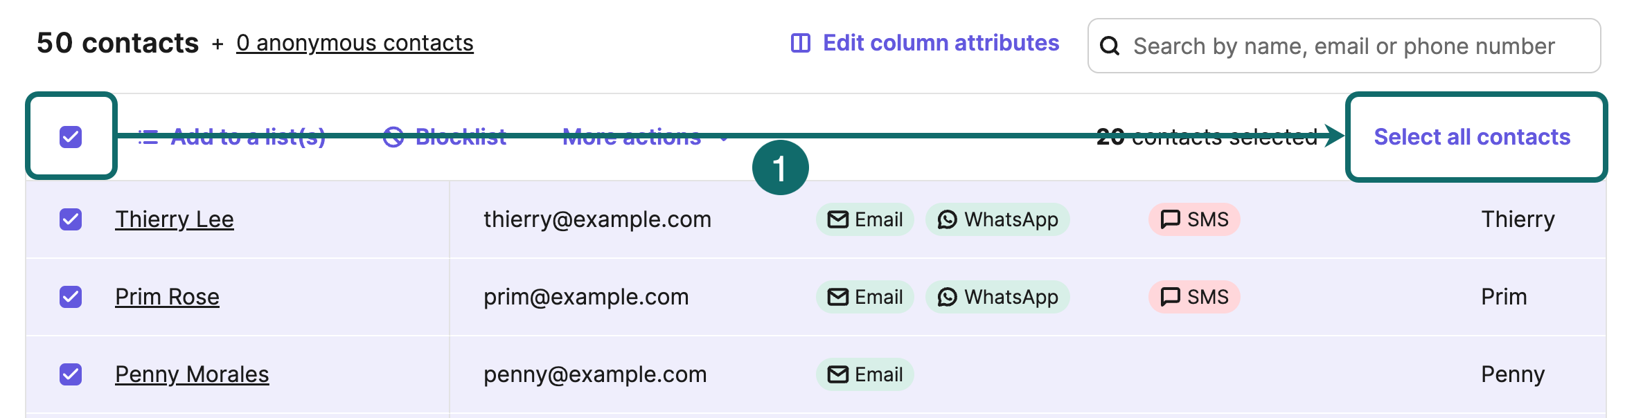Click Penny Morales' Email badge
Image resolution: width=1625 pixels, height=418 pixels.
864,374
